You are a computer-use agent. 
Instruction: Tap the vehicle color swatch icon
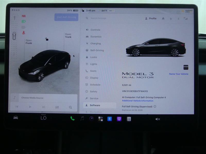186,67
